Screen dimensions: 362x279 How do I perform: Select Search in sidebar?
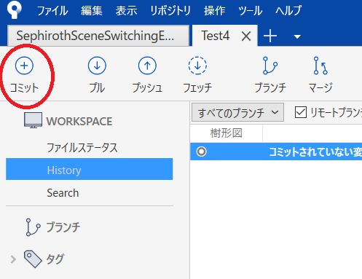[x=63, y=193]
